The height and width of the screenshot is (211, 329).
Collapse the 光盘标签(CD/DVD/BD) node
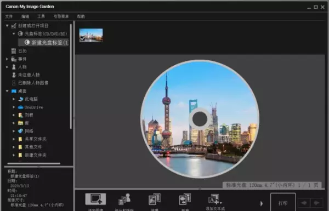point(14,33)
